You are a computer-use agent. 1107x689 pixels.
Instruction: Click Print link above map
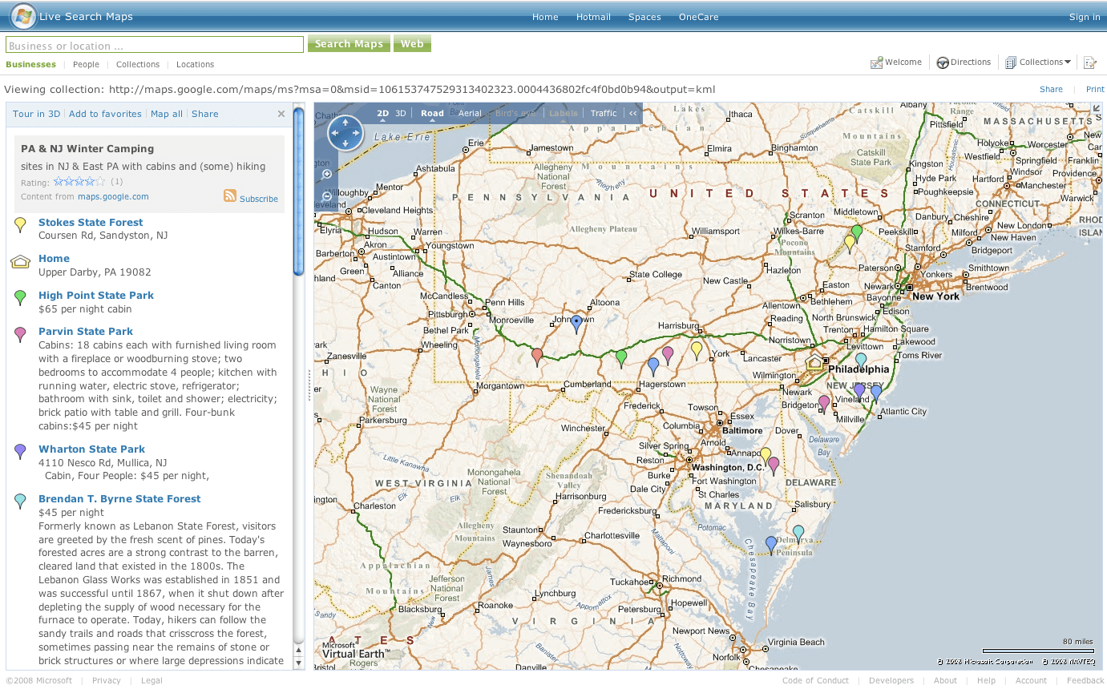point(1095,90)
